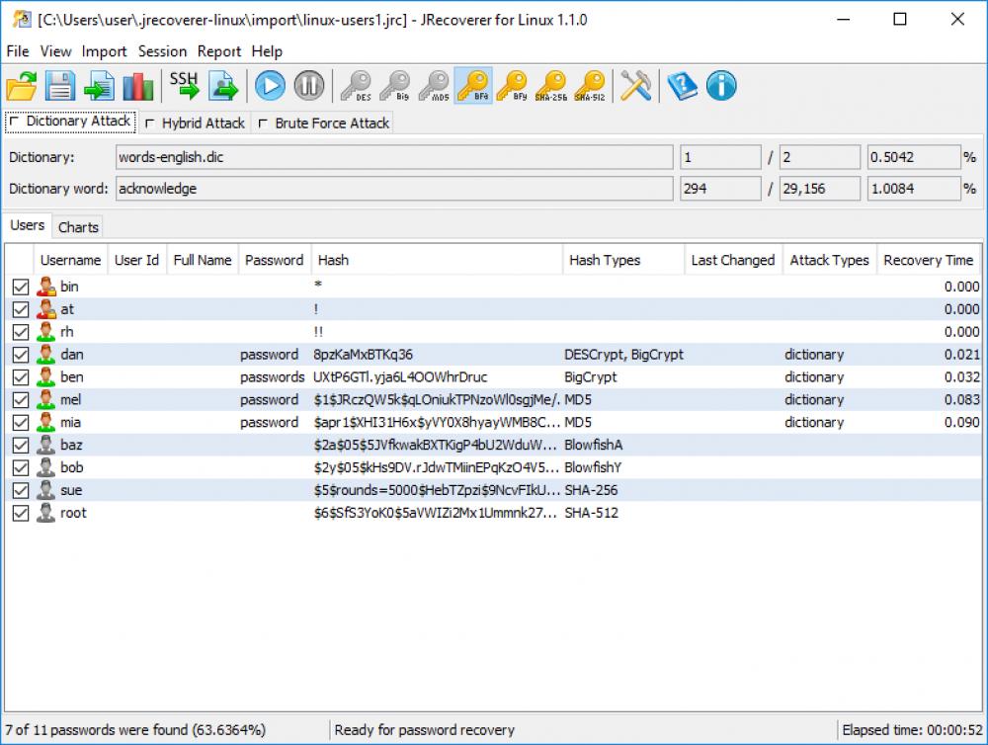Open the Report menu
Viewport: 988px width, 745px height.
(x=218, y=51)
